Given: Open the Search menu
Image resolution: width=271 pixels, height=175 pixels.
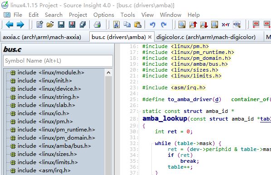Looking at the screenshot, I should tap(53, 15).
